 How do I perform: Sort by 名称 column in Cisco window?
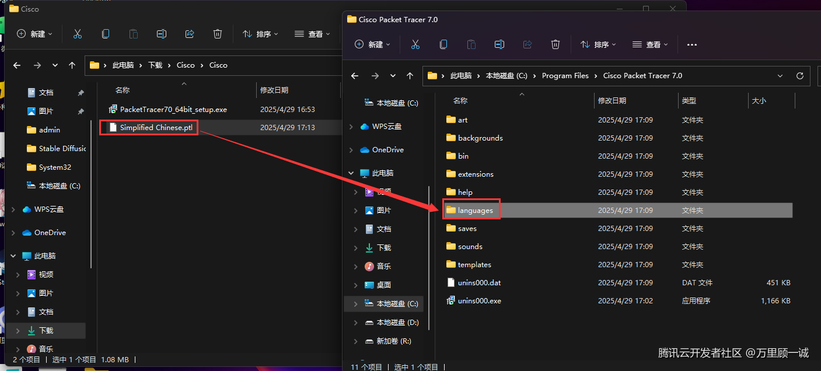[x=122, y=90]
